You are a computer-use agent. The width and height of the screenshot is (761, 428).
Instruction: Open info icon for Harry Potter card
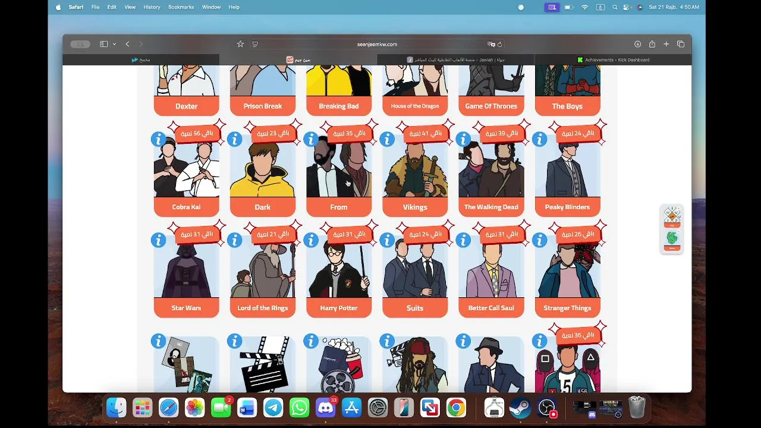[310, 240]
